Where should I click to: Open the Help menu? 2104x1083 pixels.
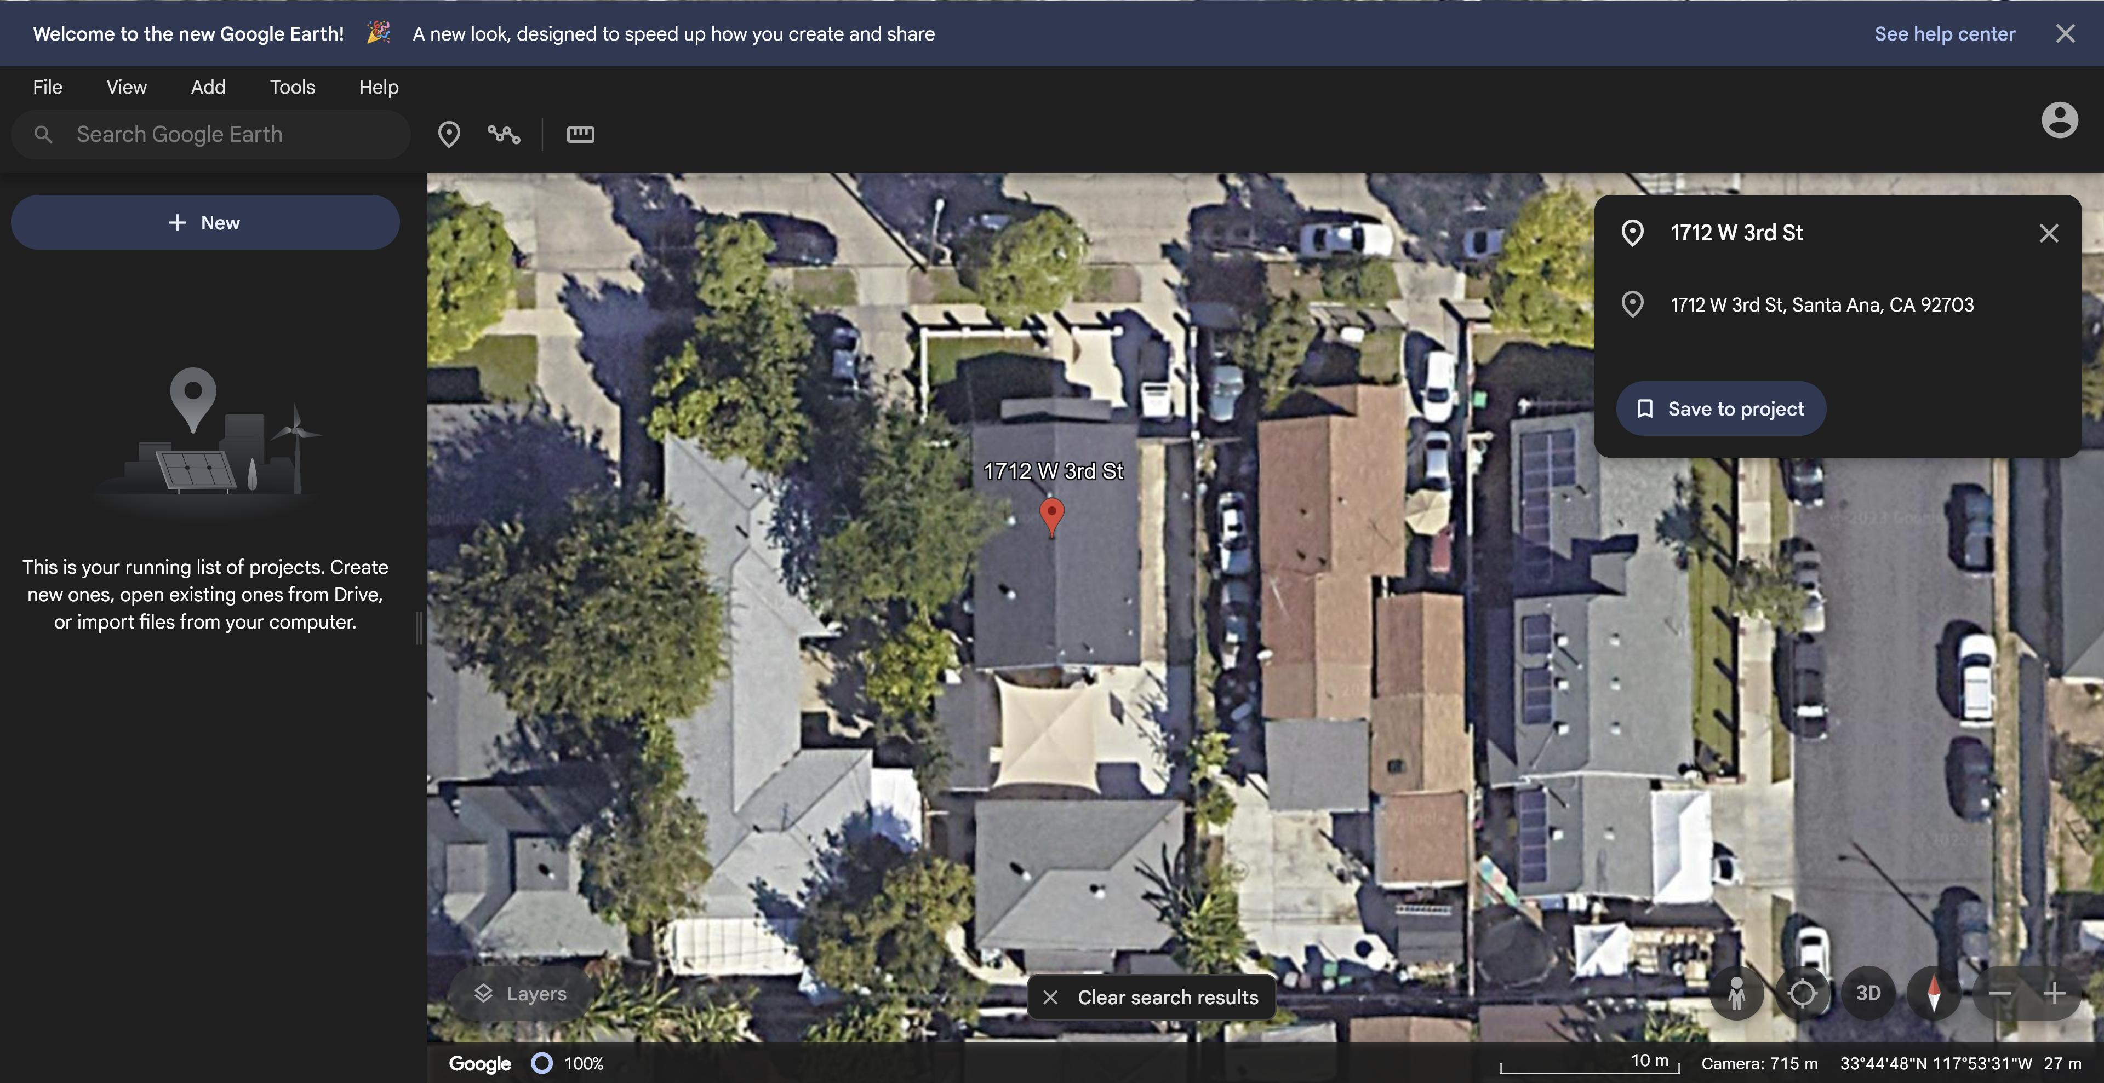(x=379, y=87)
